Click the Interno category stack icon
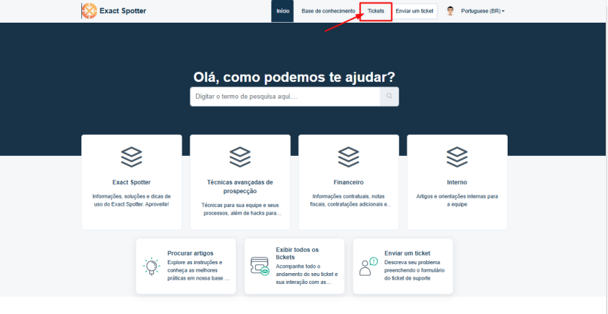This screenshot has height=314, width=608. [457, 157]
